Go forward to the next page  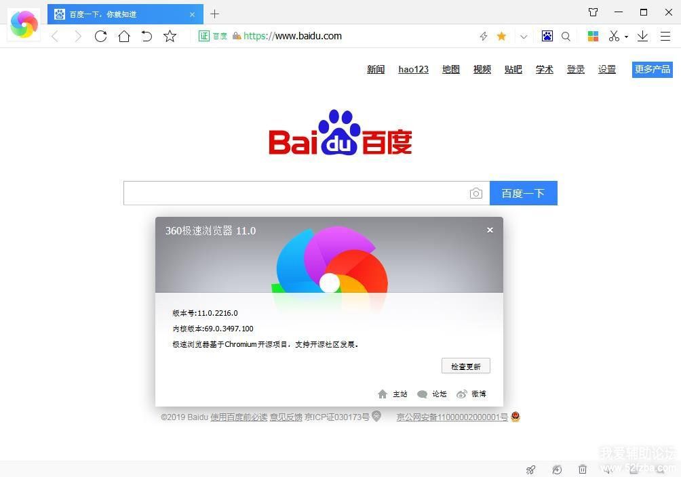point(78,36)
